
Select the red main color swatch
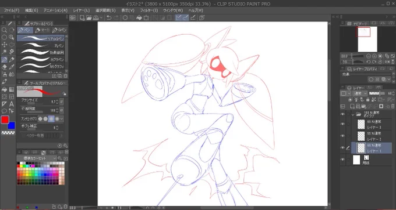pos(5,120)
